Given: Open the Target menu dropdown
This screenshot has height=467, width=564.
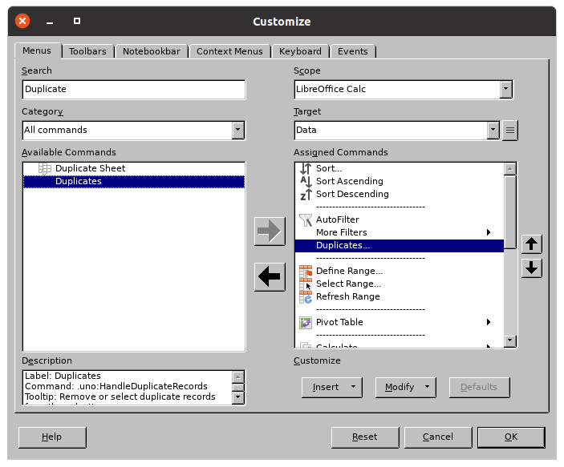Looking at the screenshot, I should tap(493, 130).
